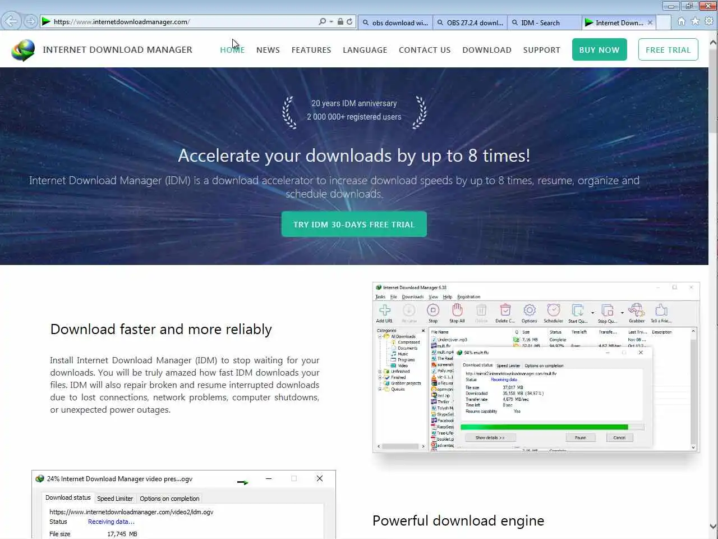
Task: Switch to the 'obs download wi...' tab
Action: 395,22
